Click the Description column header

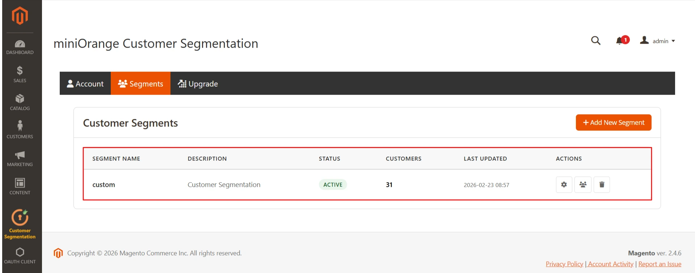click(x=207, y=159)
